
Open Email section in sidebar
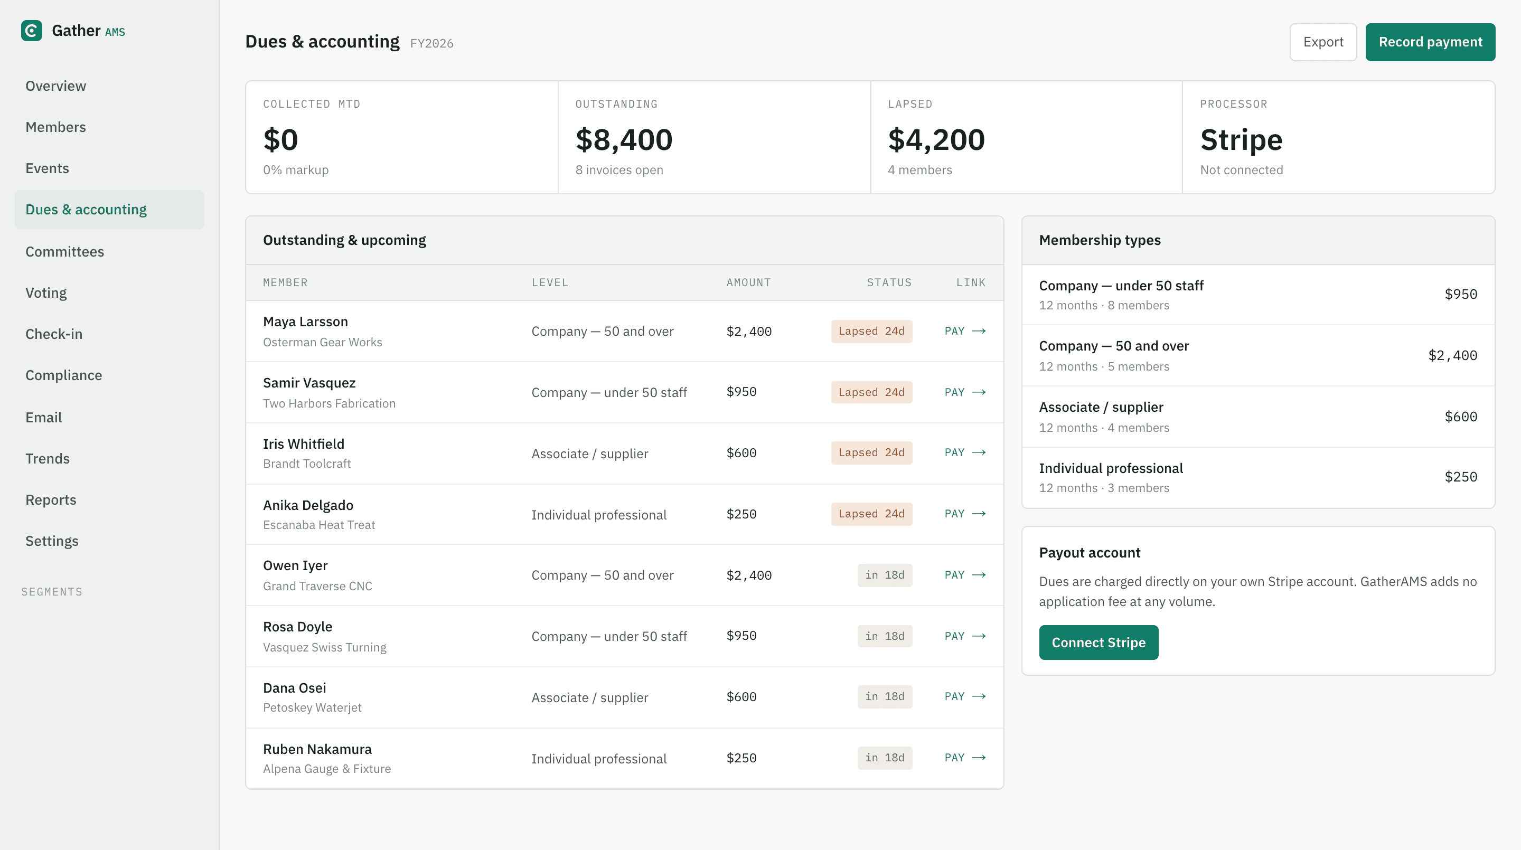[109, 417]
